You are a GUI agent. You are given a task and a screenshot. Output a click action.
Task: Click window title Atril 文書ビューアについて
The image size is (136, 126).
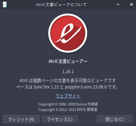point(61,5)
